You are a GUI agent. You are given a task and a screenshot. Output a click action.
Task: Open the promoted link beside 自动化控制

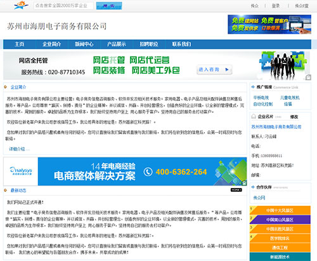(288, 104)
